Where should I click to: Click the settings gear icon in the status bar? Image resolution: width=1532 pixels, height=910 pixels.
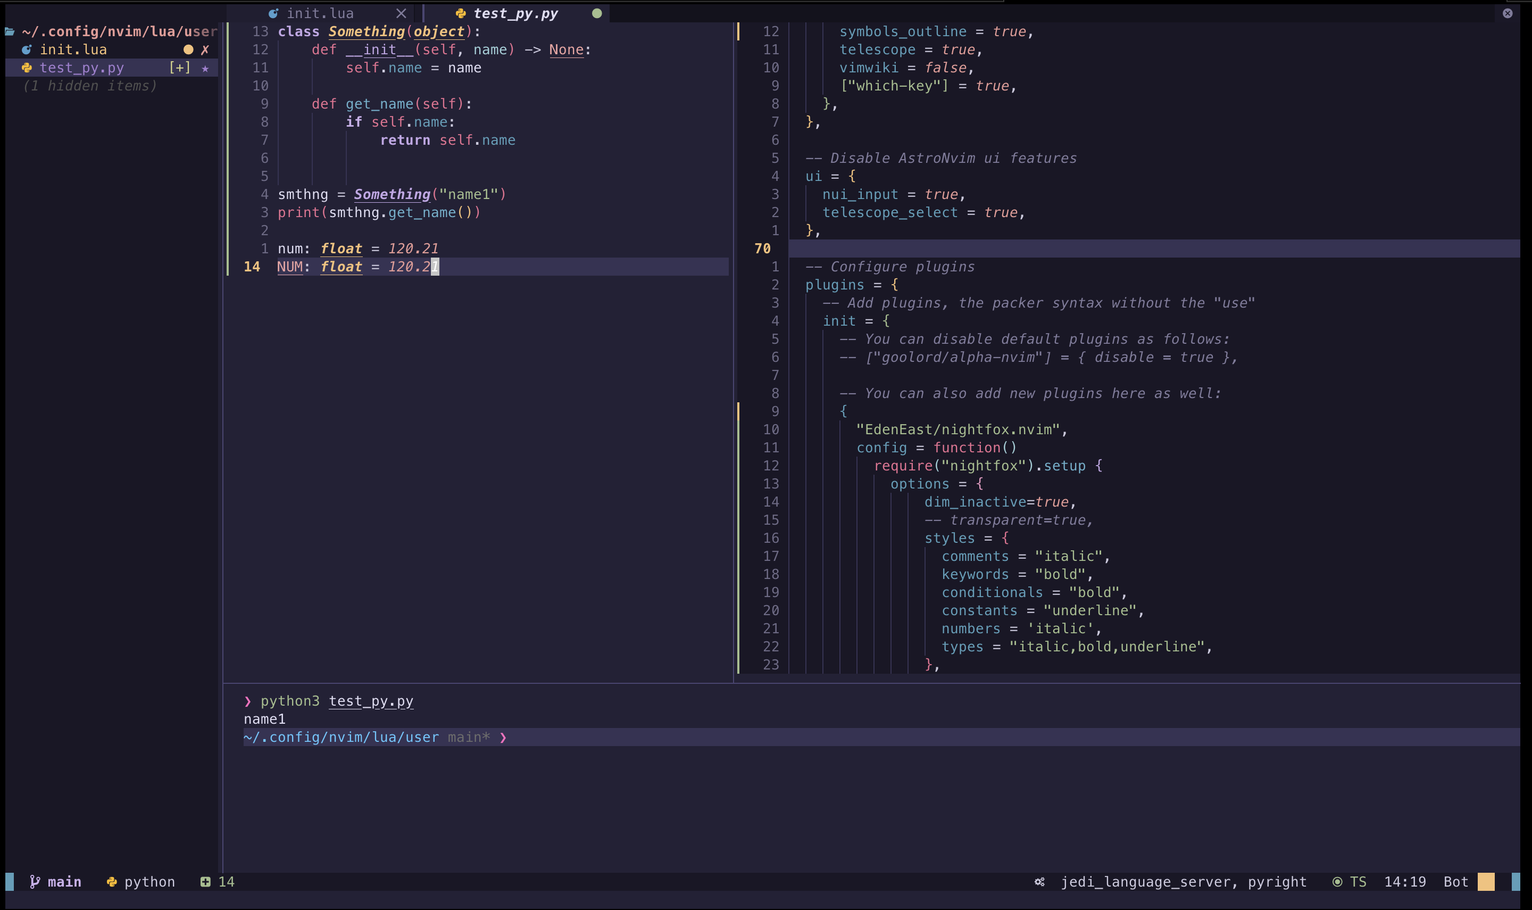tap(1040, 881)
